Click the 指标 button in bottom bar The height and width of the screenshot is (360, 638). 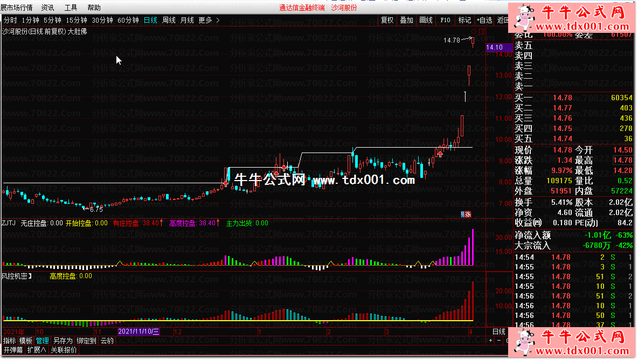[9, 341]
